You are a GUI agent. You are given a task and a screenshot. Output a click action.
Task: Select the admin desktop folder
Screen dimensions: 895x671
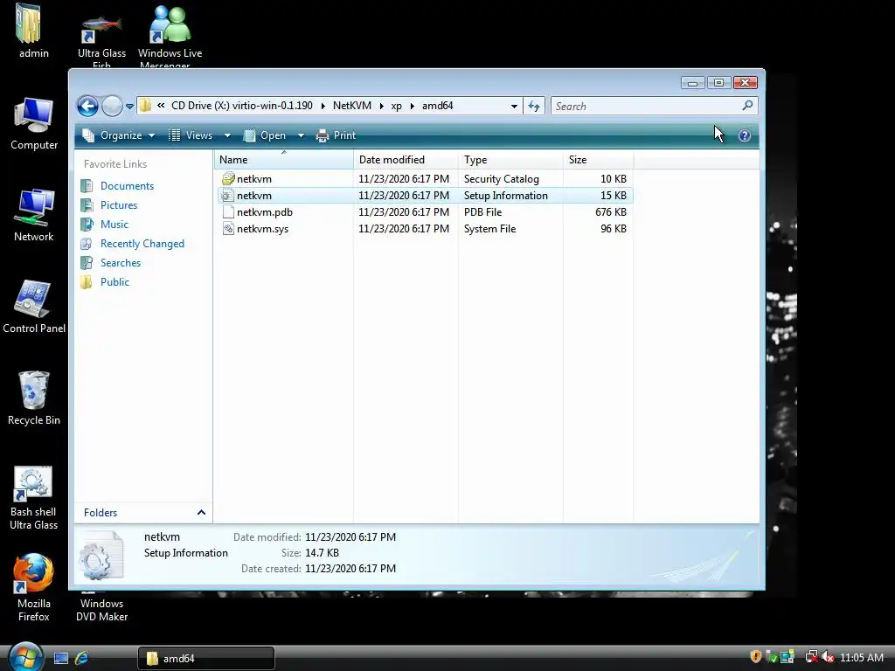pyautogui.click(x=34, y=31)
